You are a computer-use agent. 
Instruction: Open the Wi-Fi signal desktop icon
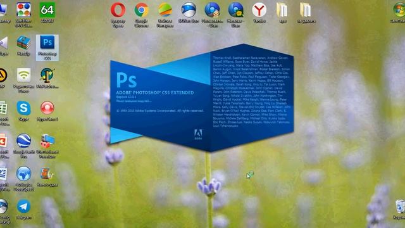(23, 75)
